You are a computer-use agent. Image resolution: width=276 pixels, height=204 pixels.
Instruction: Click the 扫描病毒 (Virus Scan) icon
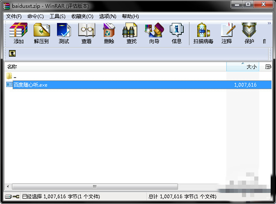click(203, 33)
